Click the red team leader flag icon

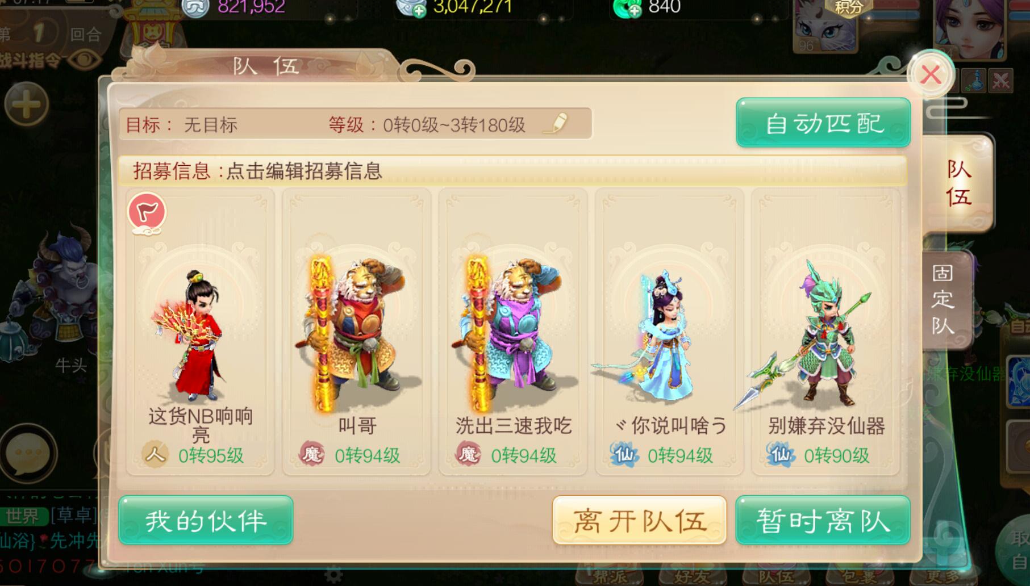coord(147,212)
